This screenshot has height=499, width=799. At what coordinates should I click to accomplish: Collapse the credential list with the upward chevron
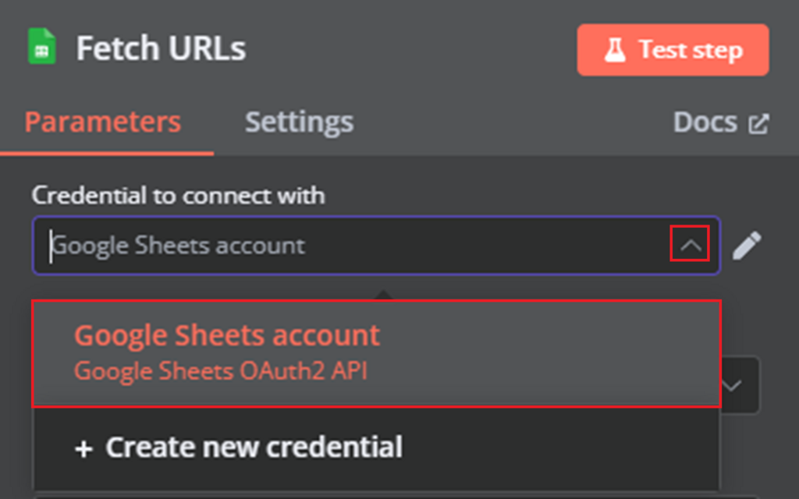pyautogui.click(x=690, y=245)
